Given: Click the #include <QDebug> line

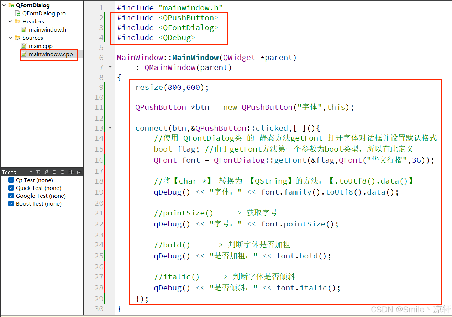Looking at the screenshot, I should (156, 38).
